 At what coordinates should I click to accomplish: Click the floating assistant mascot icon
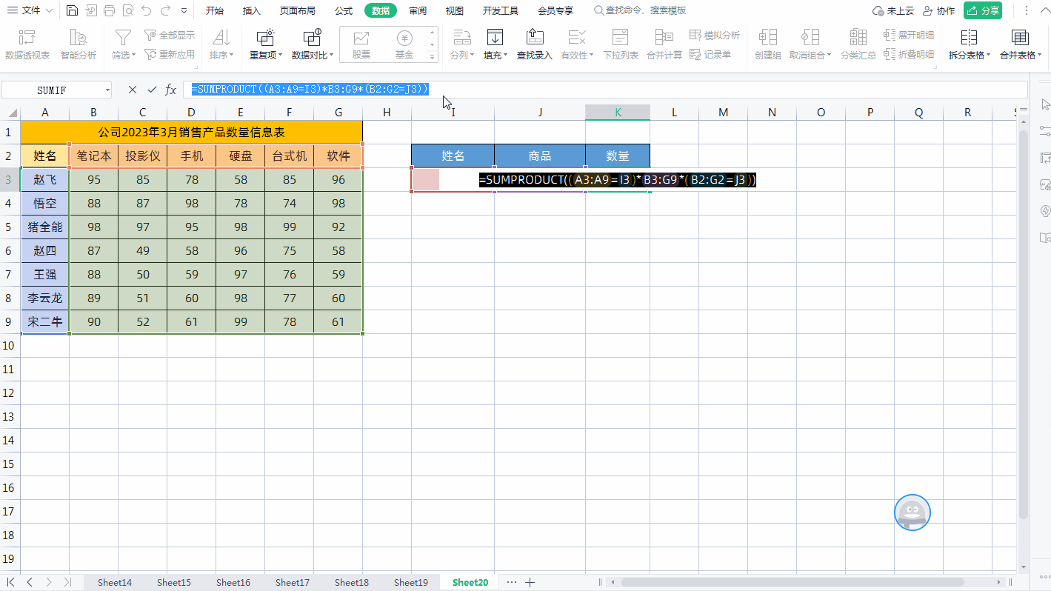tap(912, 512)
